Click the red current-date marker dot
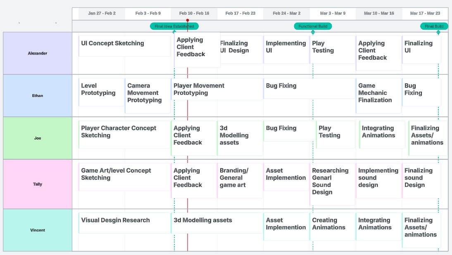This screenshot has width=452, height=255. tap(188, 20)
